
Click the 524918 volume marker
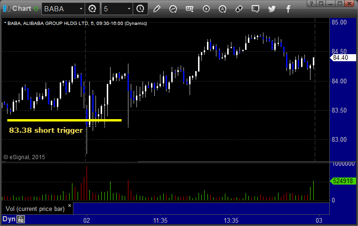coord(343,181)
